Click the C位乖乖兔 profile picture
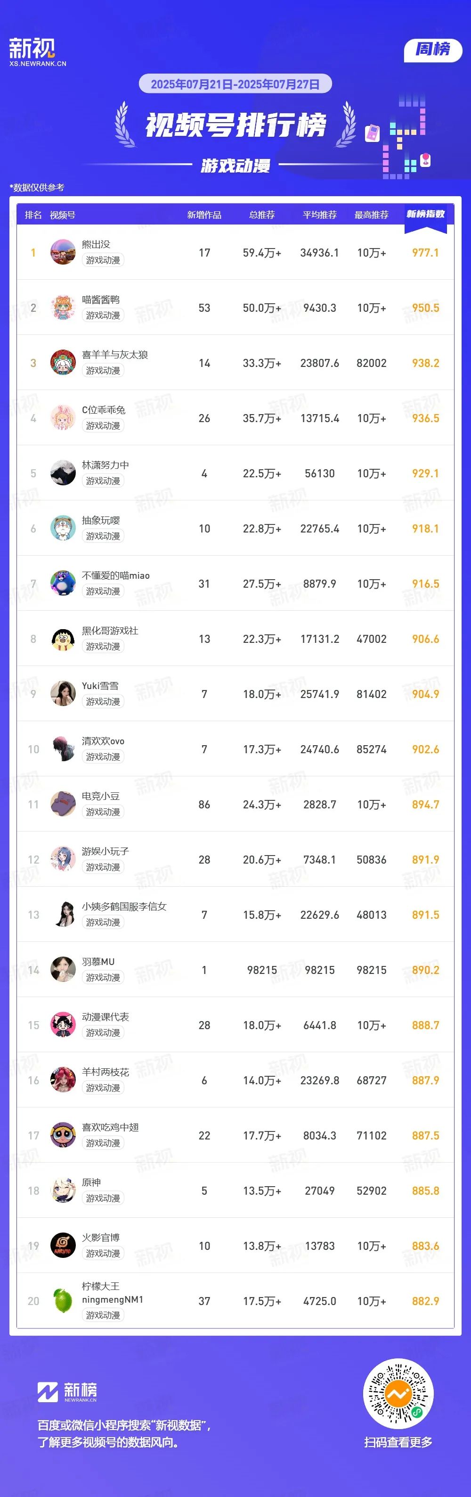This screenshot has height=1497, width=471. click(x=63, y=418)
